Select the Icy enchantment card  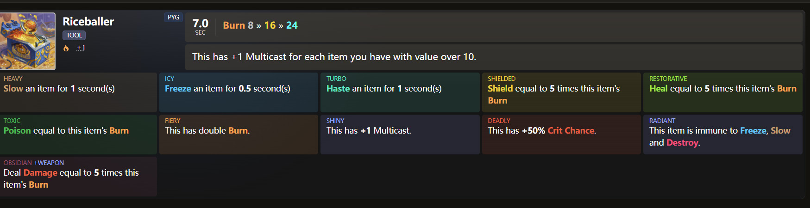pos(239,92)
